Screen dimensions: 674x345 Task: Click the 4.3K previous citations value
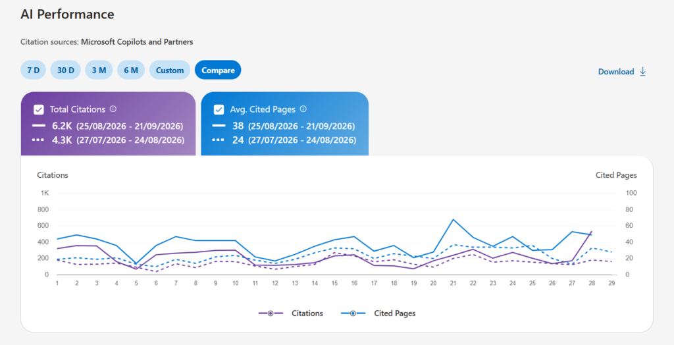[63, 140]
